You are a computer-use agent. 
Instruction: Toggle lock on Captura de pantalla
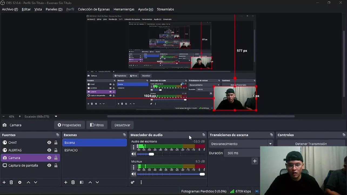click(56, 165)
